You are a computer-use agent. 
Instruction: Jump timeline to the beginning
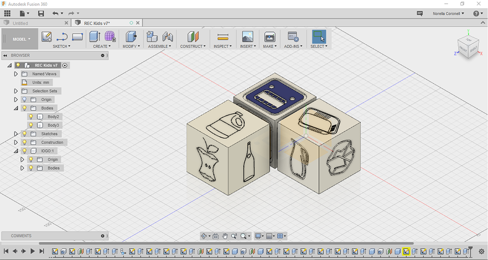point(6,251)
